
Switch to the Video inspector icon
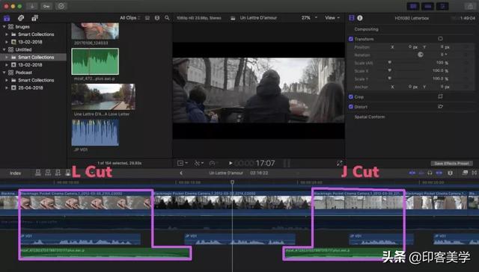coord(352,18)
